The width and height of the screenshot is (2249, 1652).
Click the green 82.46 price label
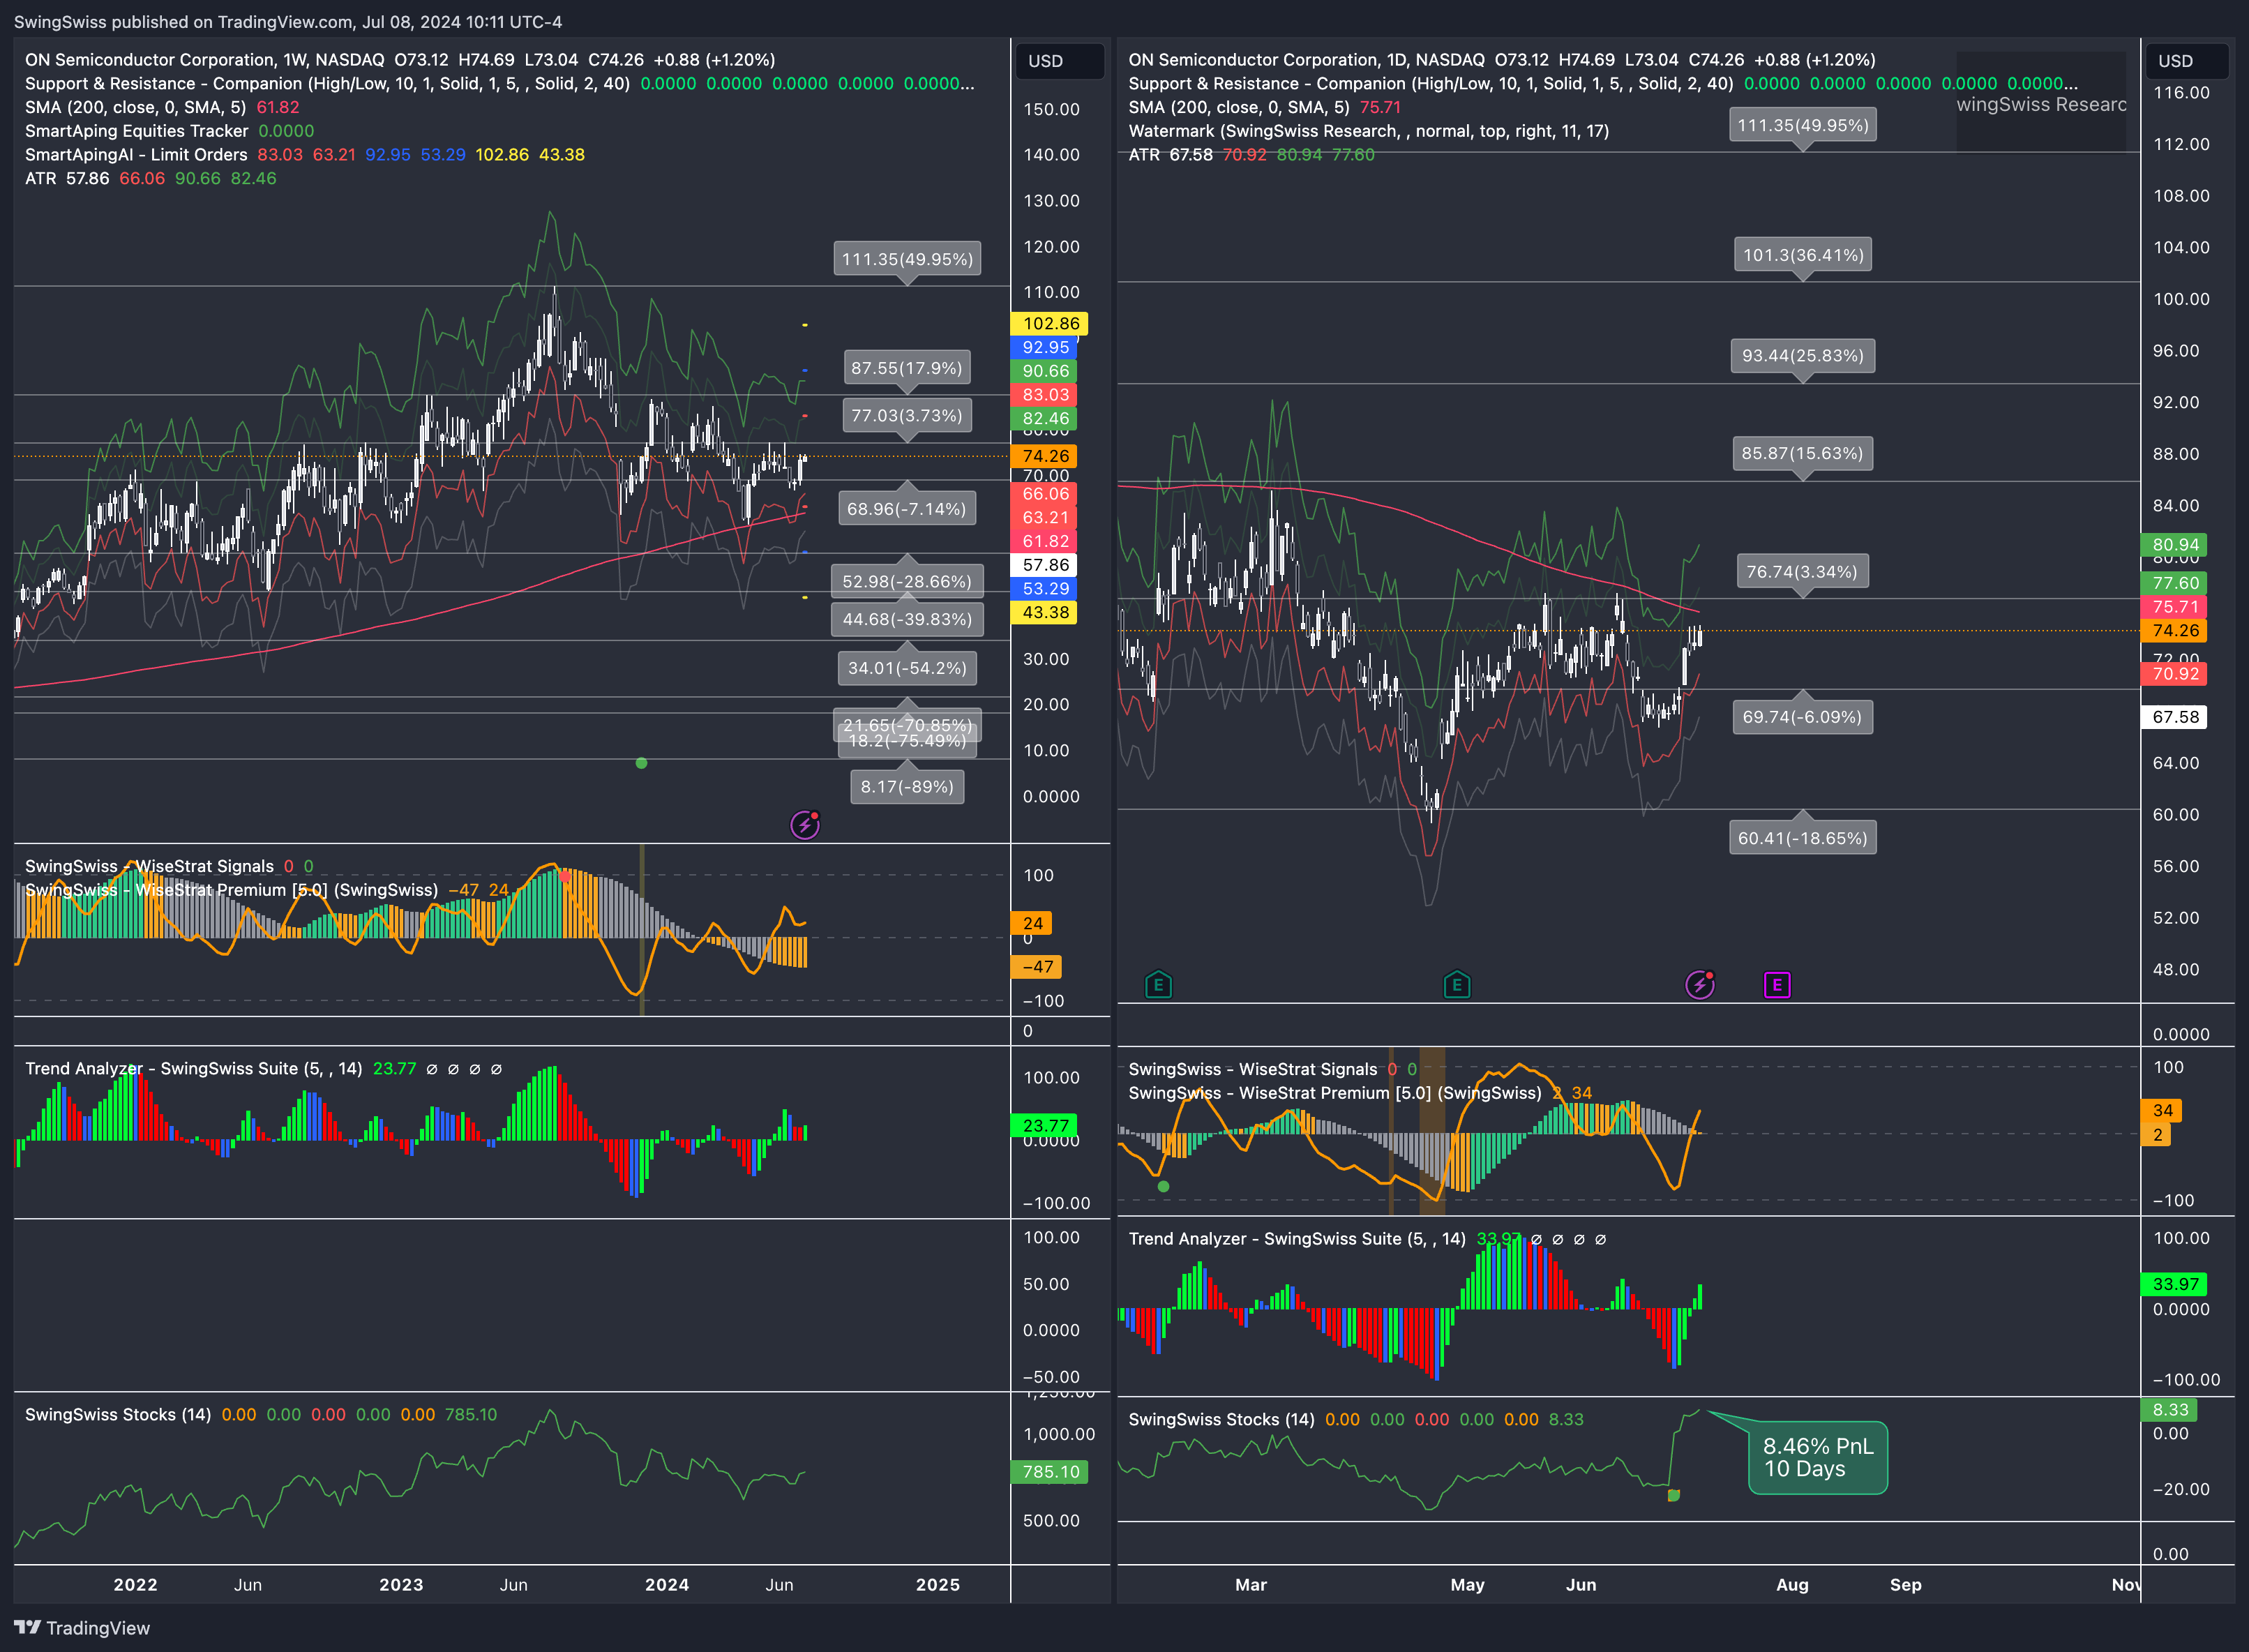point(1044,419)
